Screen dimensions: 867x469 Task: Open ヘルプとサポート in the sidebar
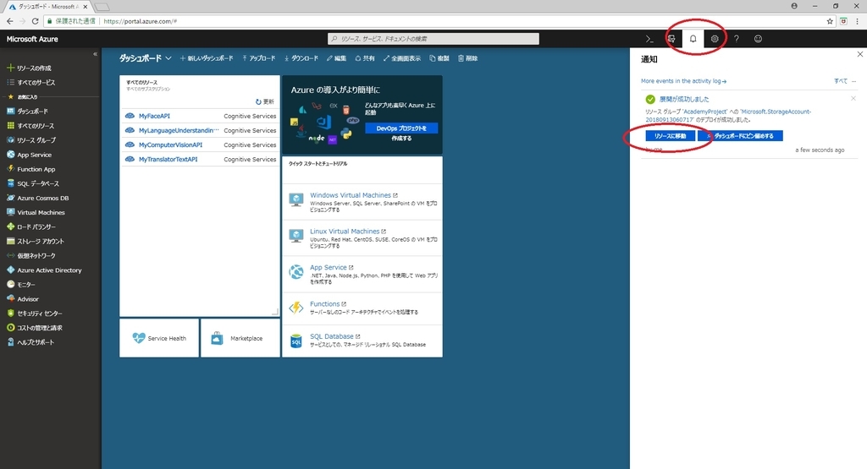(x=30, y=341)
